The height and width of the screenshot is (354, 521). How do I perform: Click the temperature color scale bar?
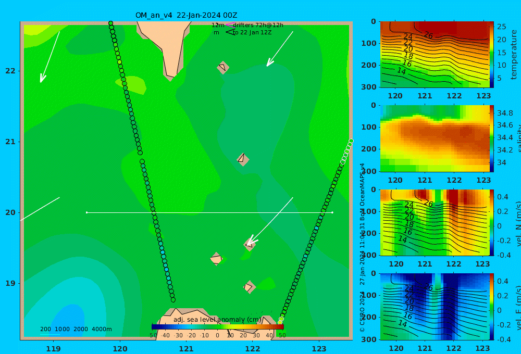[492, 55]
